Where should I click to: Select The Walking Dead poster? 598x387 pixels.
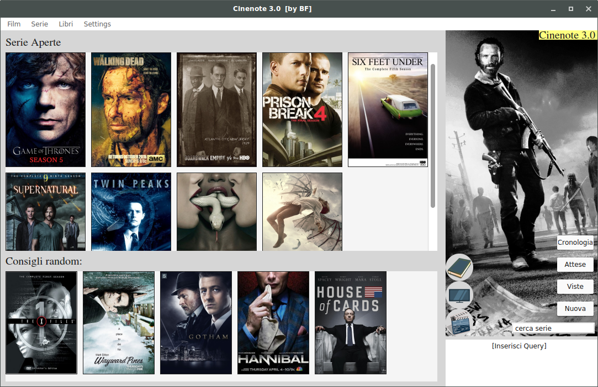tap(131, 110)
